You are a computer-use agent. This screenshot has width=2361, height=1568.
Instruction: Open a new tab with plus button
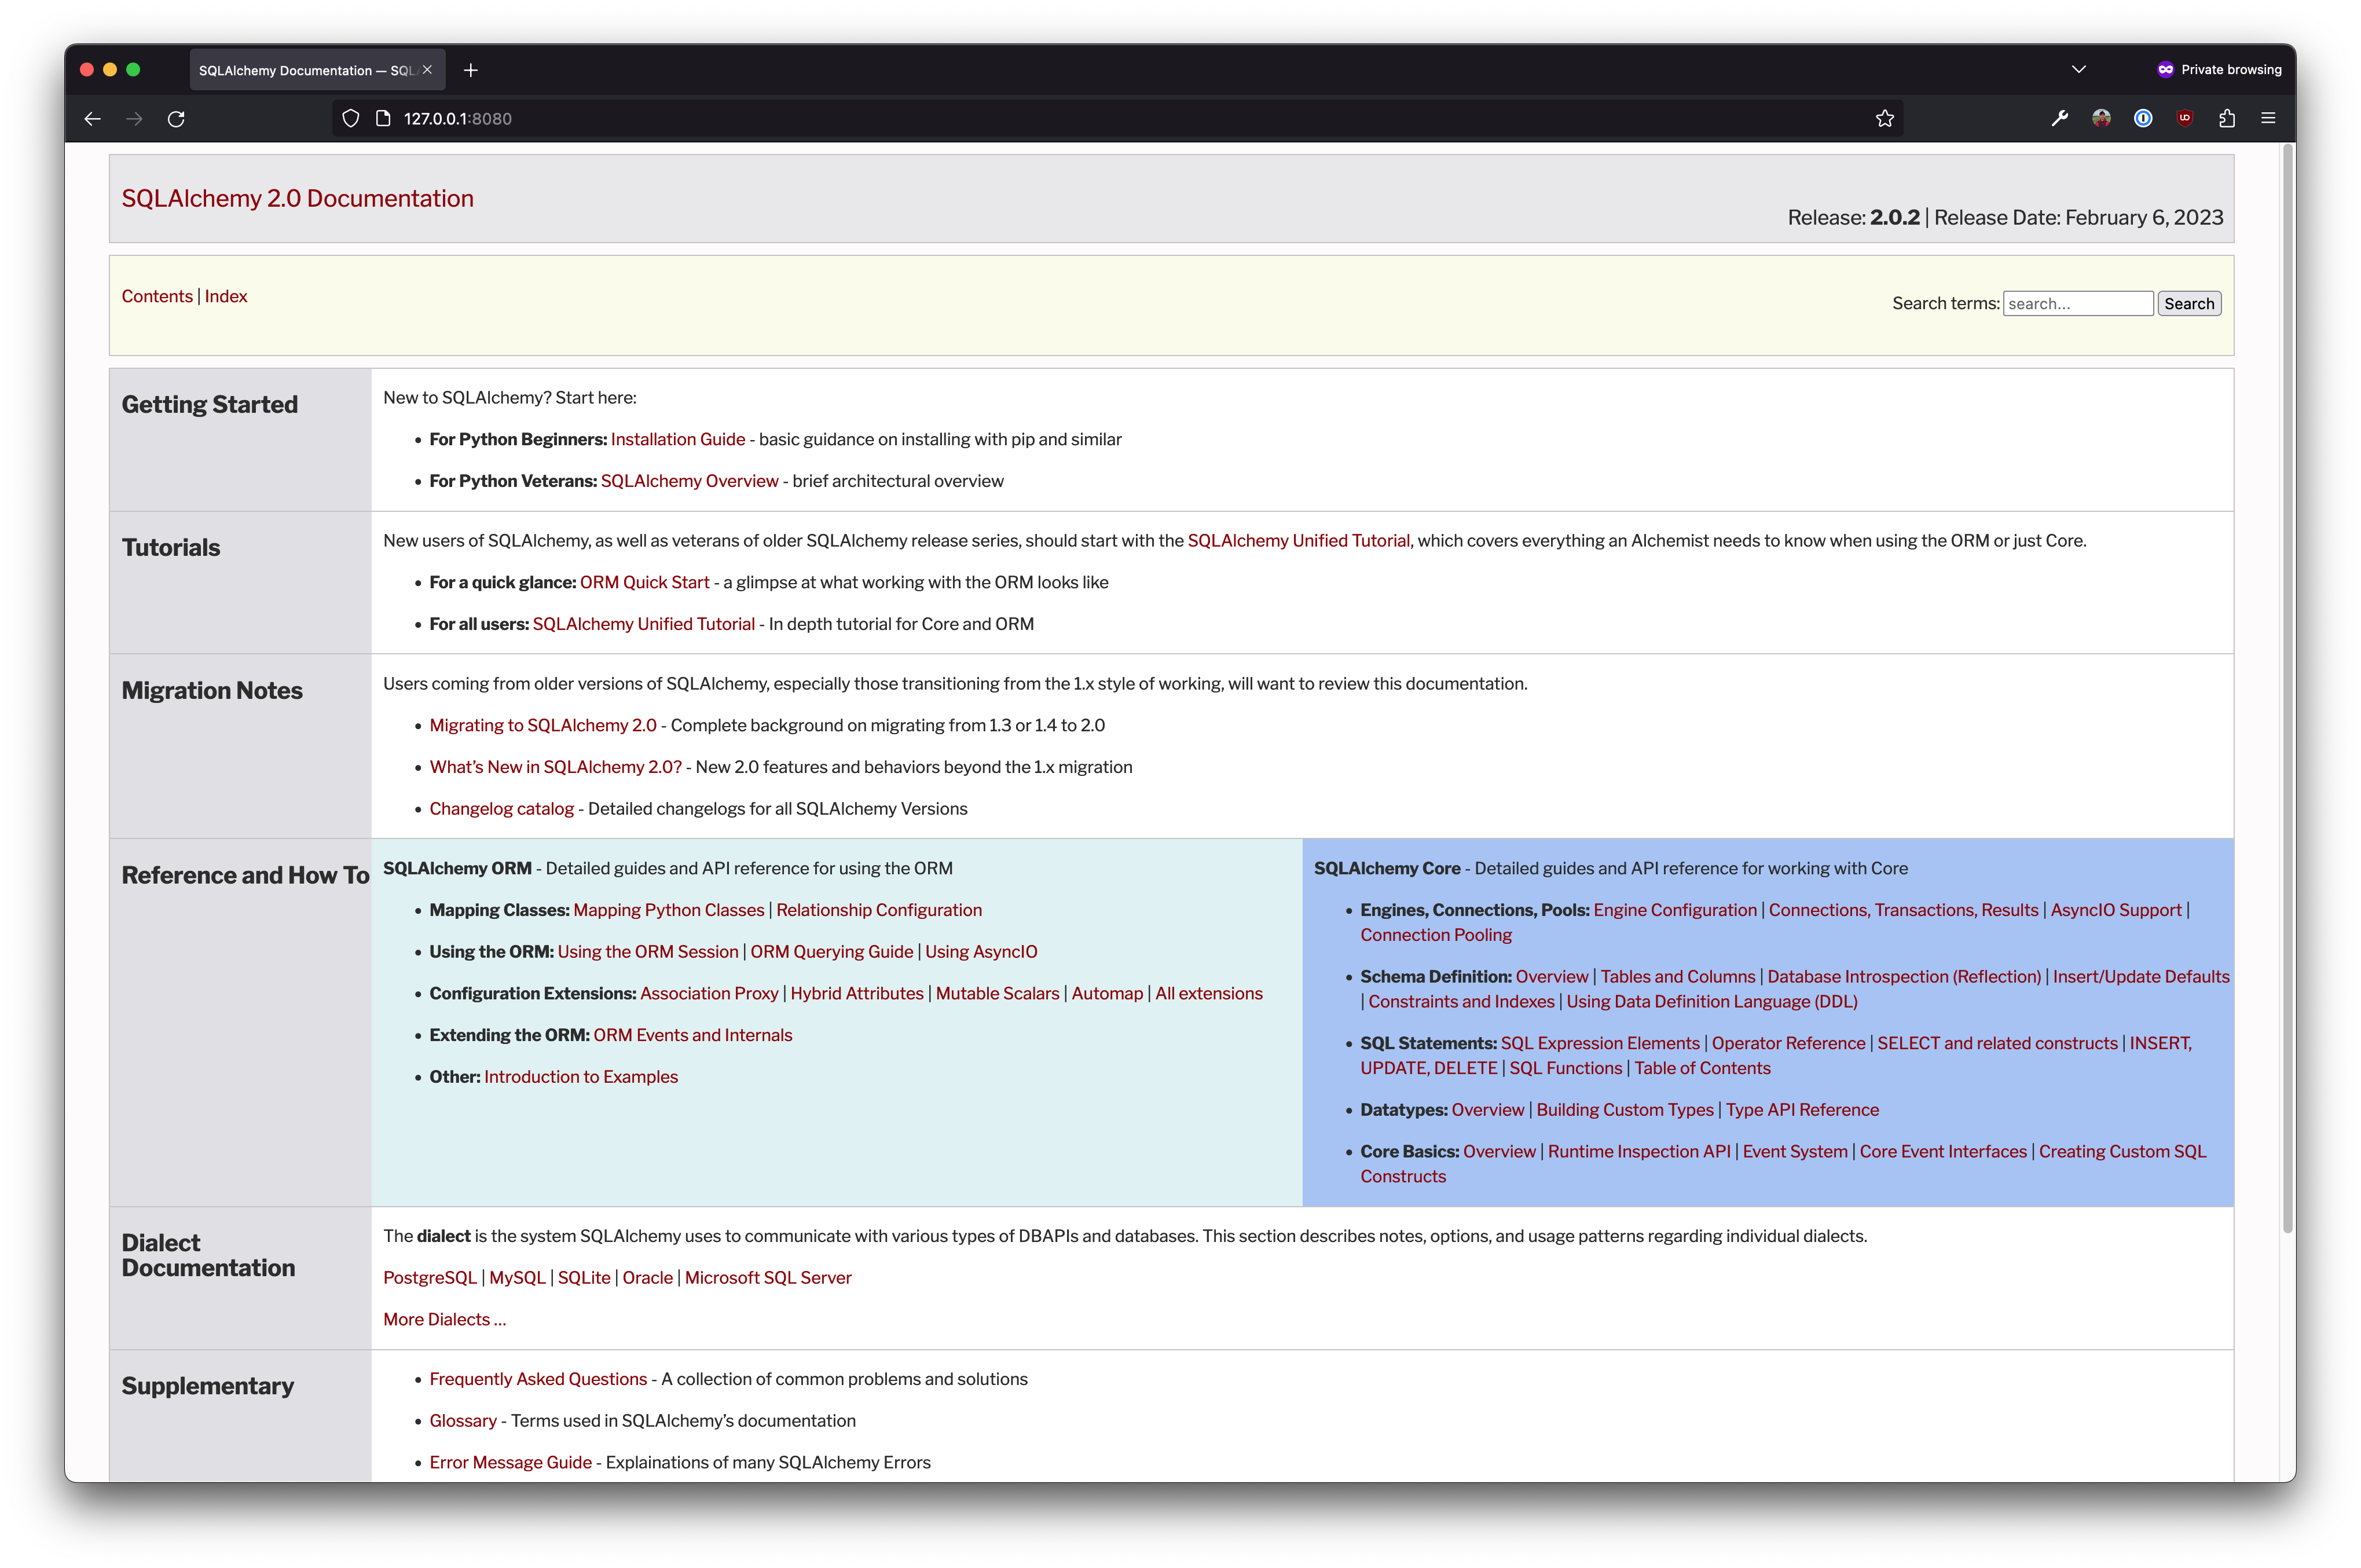click(x=471, y=70)
